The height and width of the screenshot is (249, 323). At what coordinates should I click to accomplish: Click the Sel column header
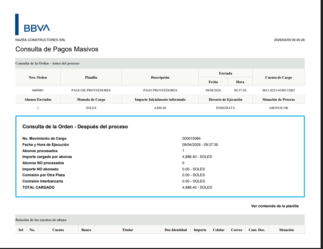(21, 230)
